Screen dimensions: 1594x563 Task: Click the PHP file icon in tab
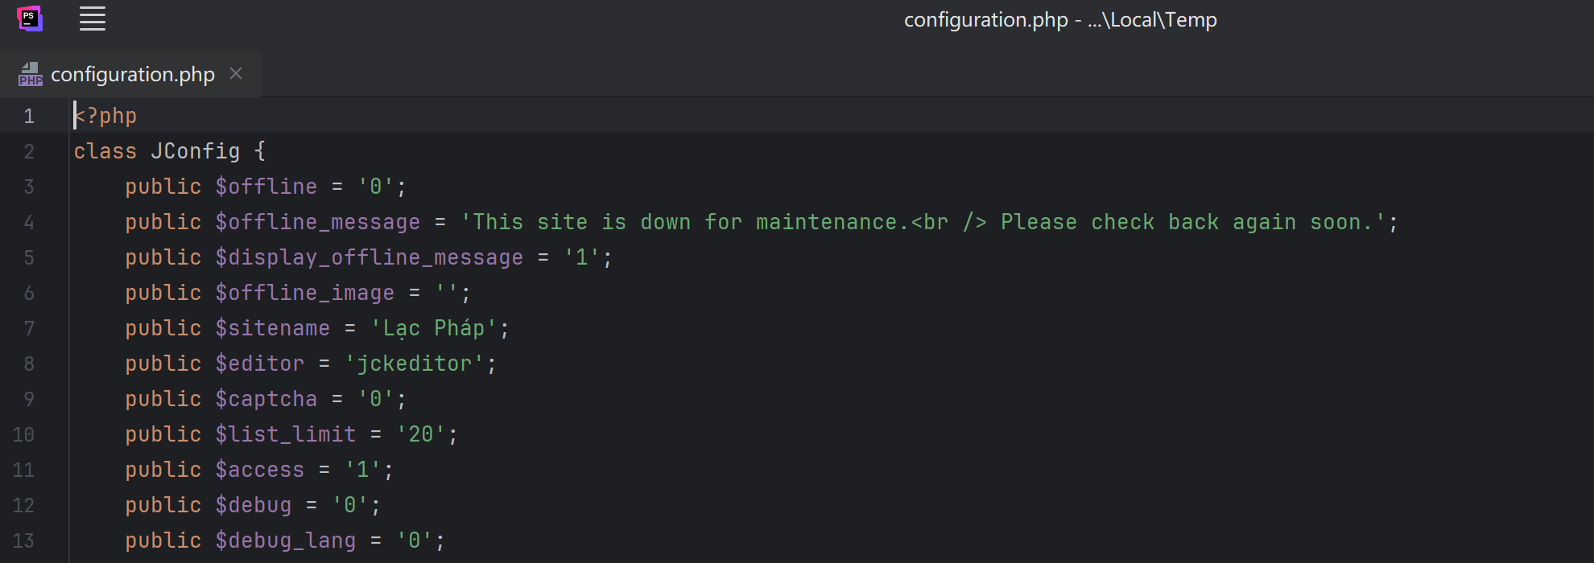31,74
